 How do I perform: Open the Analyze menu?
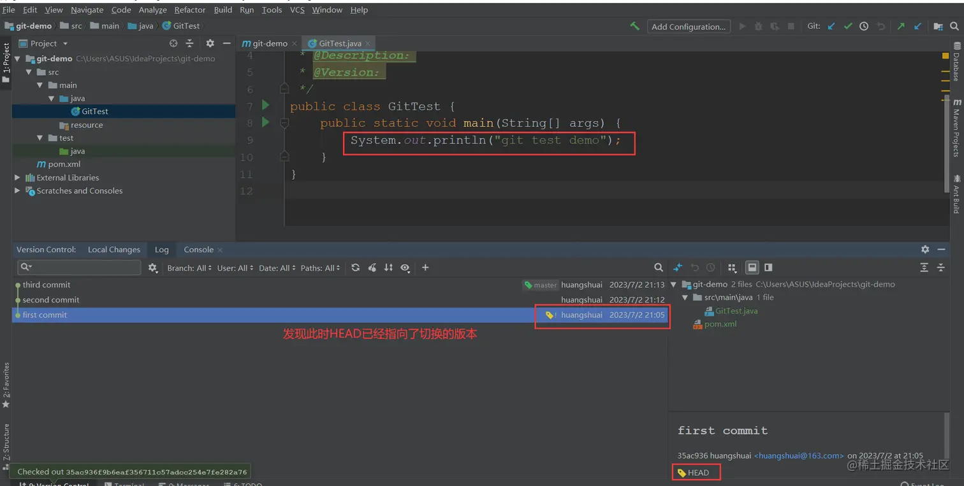pyautogui.click(x=152, y=10)
